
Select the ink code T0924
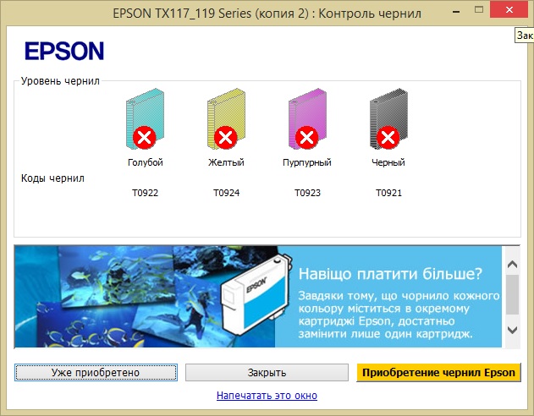226,193
